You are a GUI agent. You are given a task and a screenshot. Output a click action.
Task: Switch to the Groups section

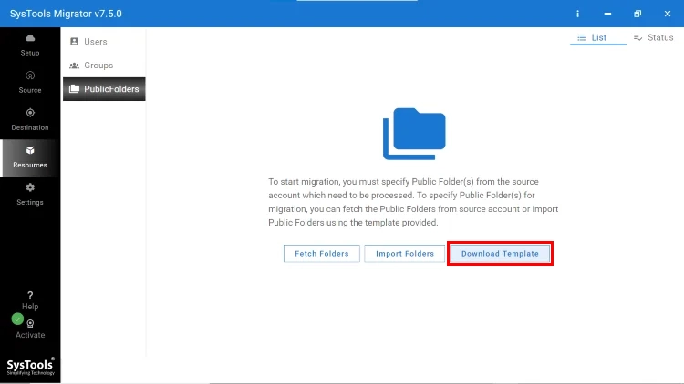104,66
